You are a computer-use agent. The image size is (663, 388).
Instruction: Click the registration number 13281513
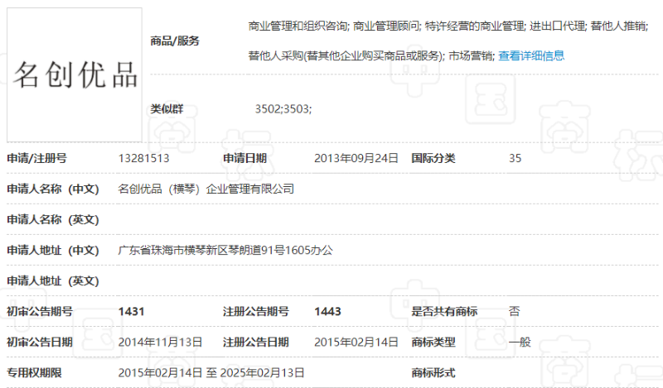(x=144, y=158)
